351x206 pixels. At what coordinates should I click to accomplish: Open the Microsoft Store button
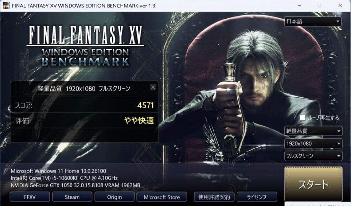click(x=162, y=197)
